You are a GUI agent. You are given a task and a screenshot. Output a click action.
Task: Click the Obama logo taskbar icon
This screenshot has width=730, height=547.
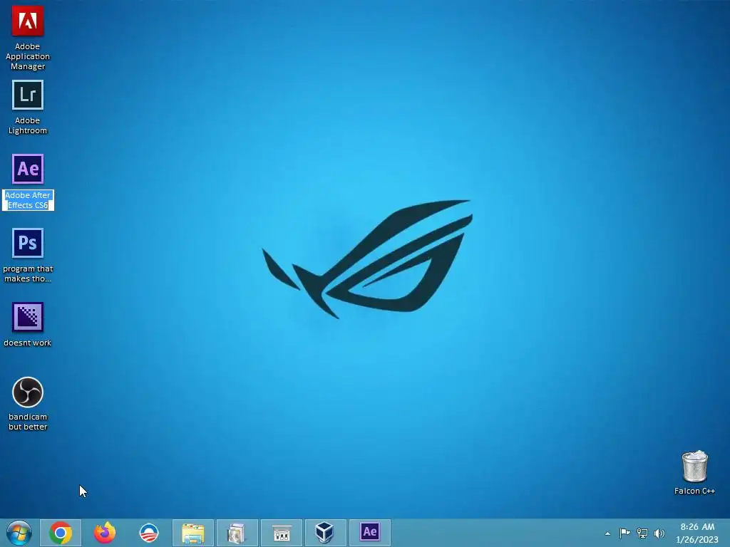pyautogui.click(x=149, y=533)
